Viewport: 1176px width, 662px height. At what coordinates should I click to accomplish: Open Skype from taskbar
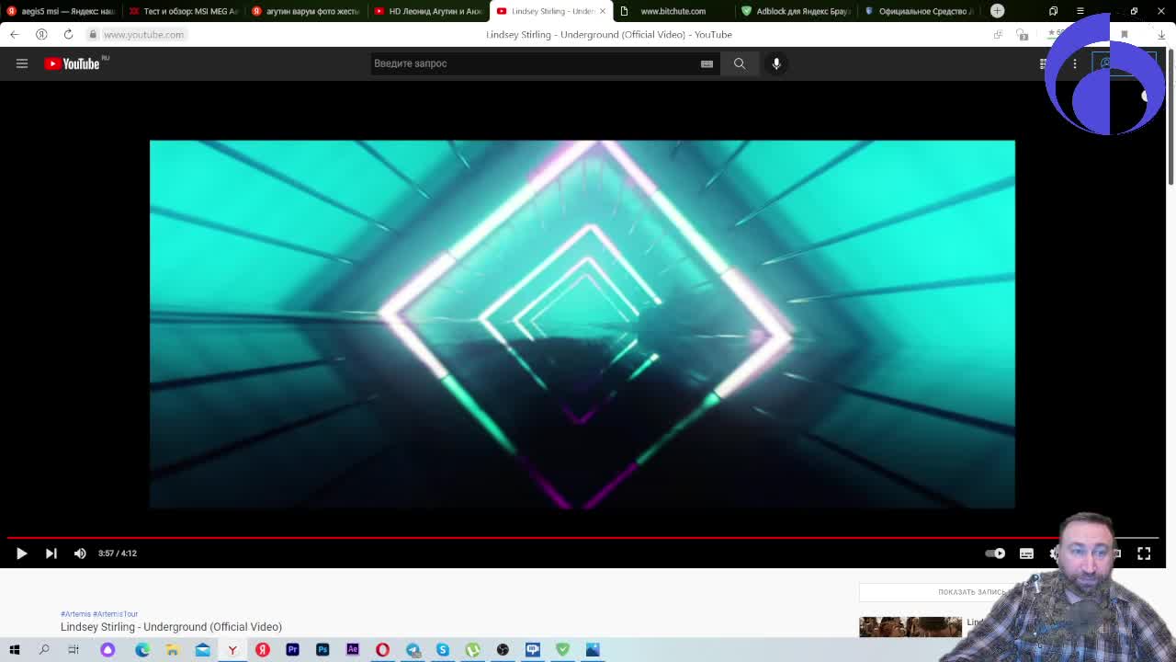[443, 650]
